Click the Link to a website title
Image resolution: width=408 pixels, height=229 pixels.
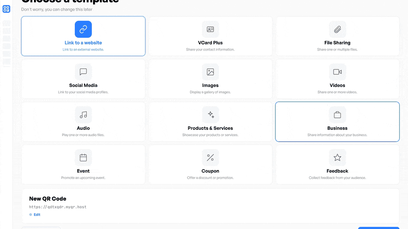coord(83,43)
